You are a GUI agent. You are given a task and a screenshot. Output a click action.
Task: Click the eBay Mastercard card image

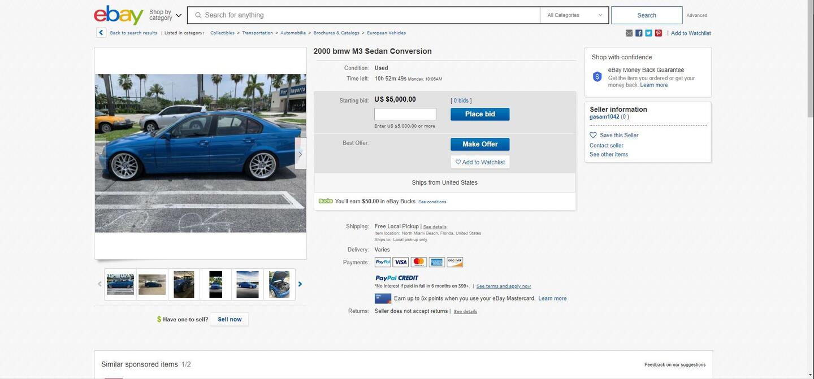(x=383, y=299)
